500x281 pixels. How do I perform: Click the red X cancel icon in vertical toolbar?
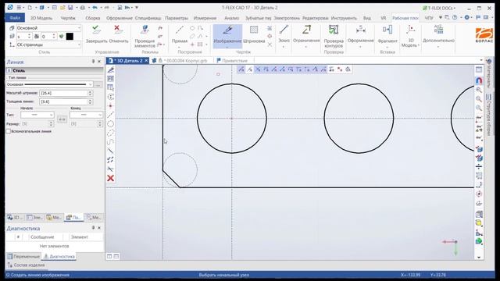(111, 178)
